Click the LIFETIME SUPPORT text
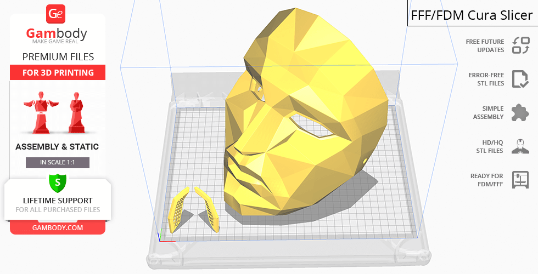This screenshot has height=274, width=538. click(58, 201)
